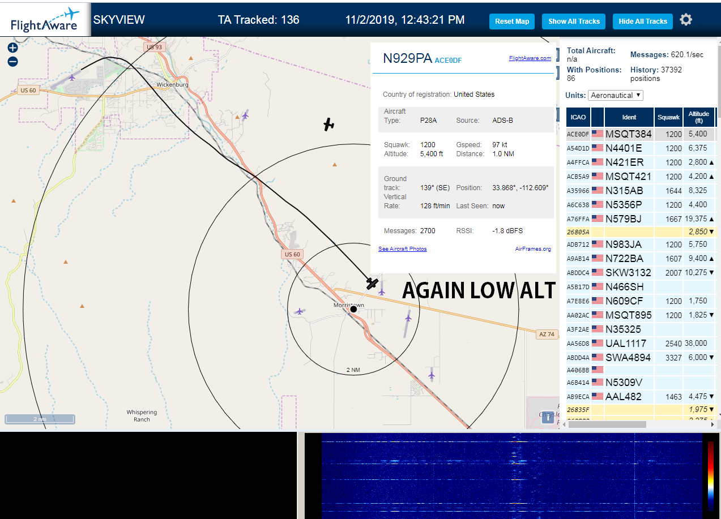Open the map attribution info icon

click(x=548, y=418)
